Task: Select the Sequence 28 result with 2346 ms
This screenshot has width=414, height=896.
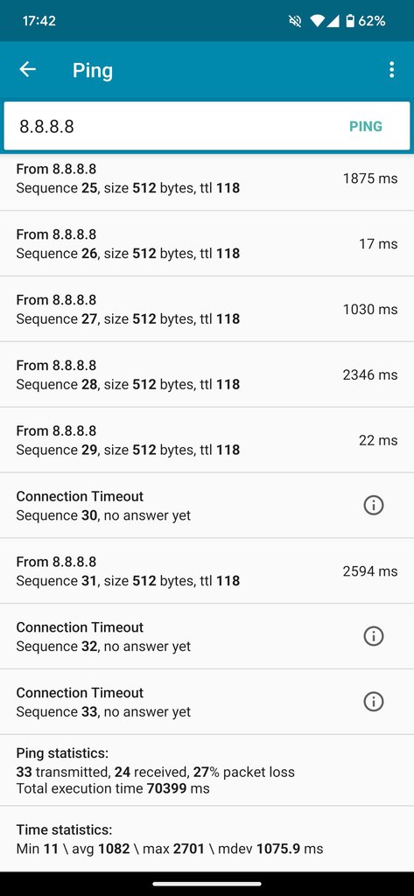Action: (207, 374)
